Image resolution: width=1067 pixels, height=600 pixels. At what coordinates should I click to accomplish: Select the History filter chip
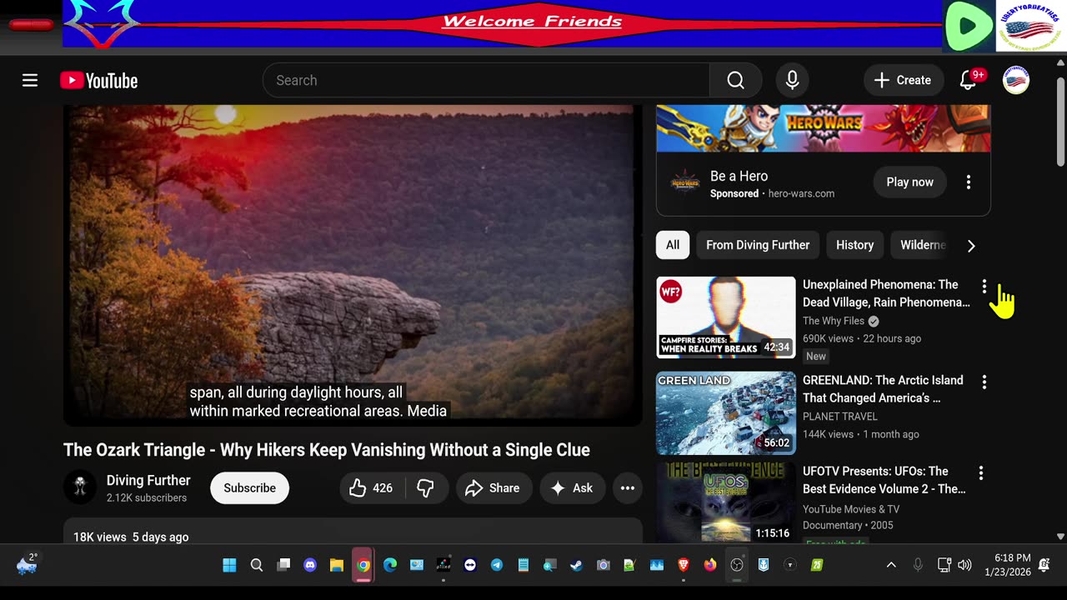coord(854,245)
